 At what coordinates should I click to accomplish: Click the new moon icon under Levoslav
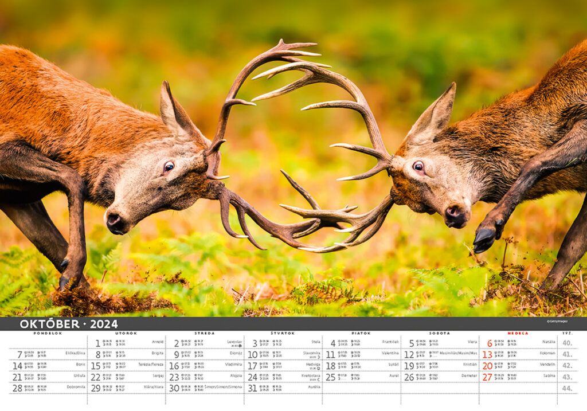[240, 346]
